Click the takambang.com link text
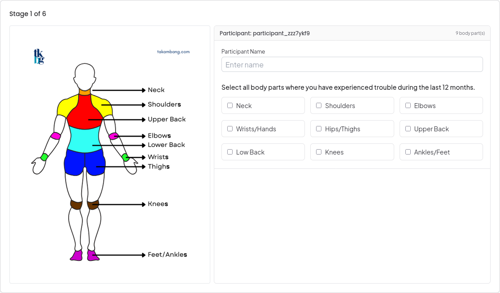The height and width of the screenshot is (293, 500). pos(173,52)
